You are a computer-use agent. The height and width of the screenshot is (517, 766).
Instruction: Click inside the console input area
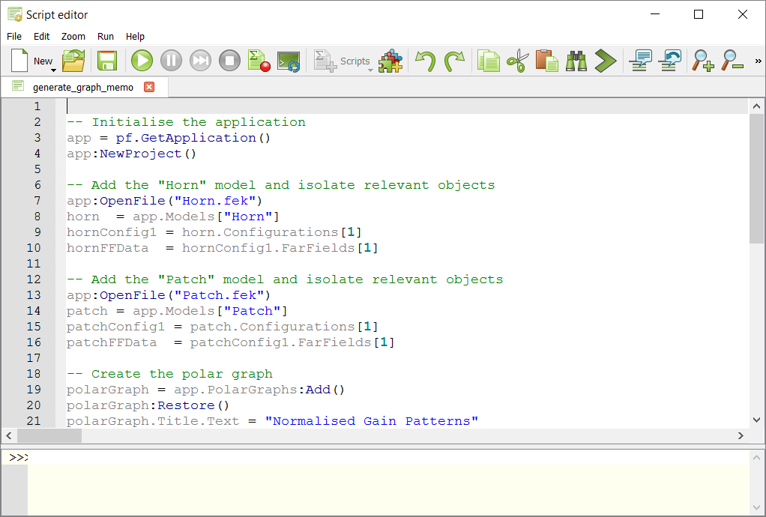375,487
